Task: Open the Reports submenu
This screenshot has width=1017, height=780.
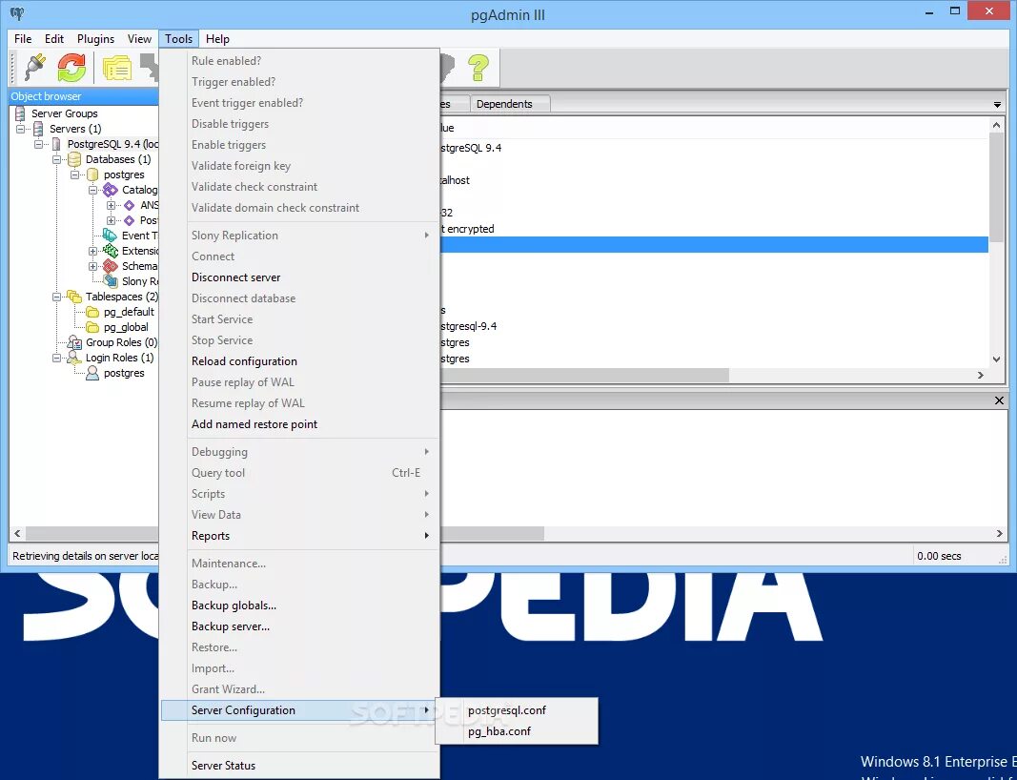Action: pyautogui.click(x=299, y=535)
